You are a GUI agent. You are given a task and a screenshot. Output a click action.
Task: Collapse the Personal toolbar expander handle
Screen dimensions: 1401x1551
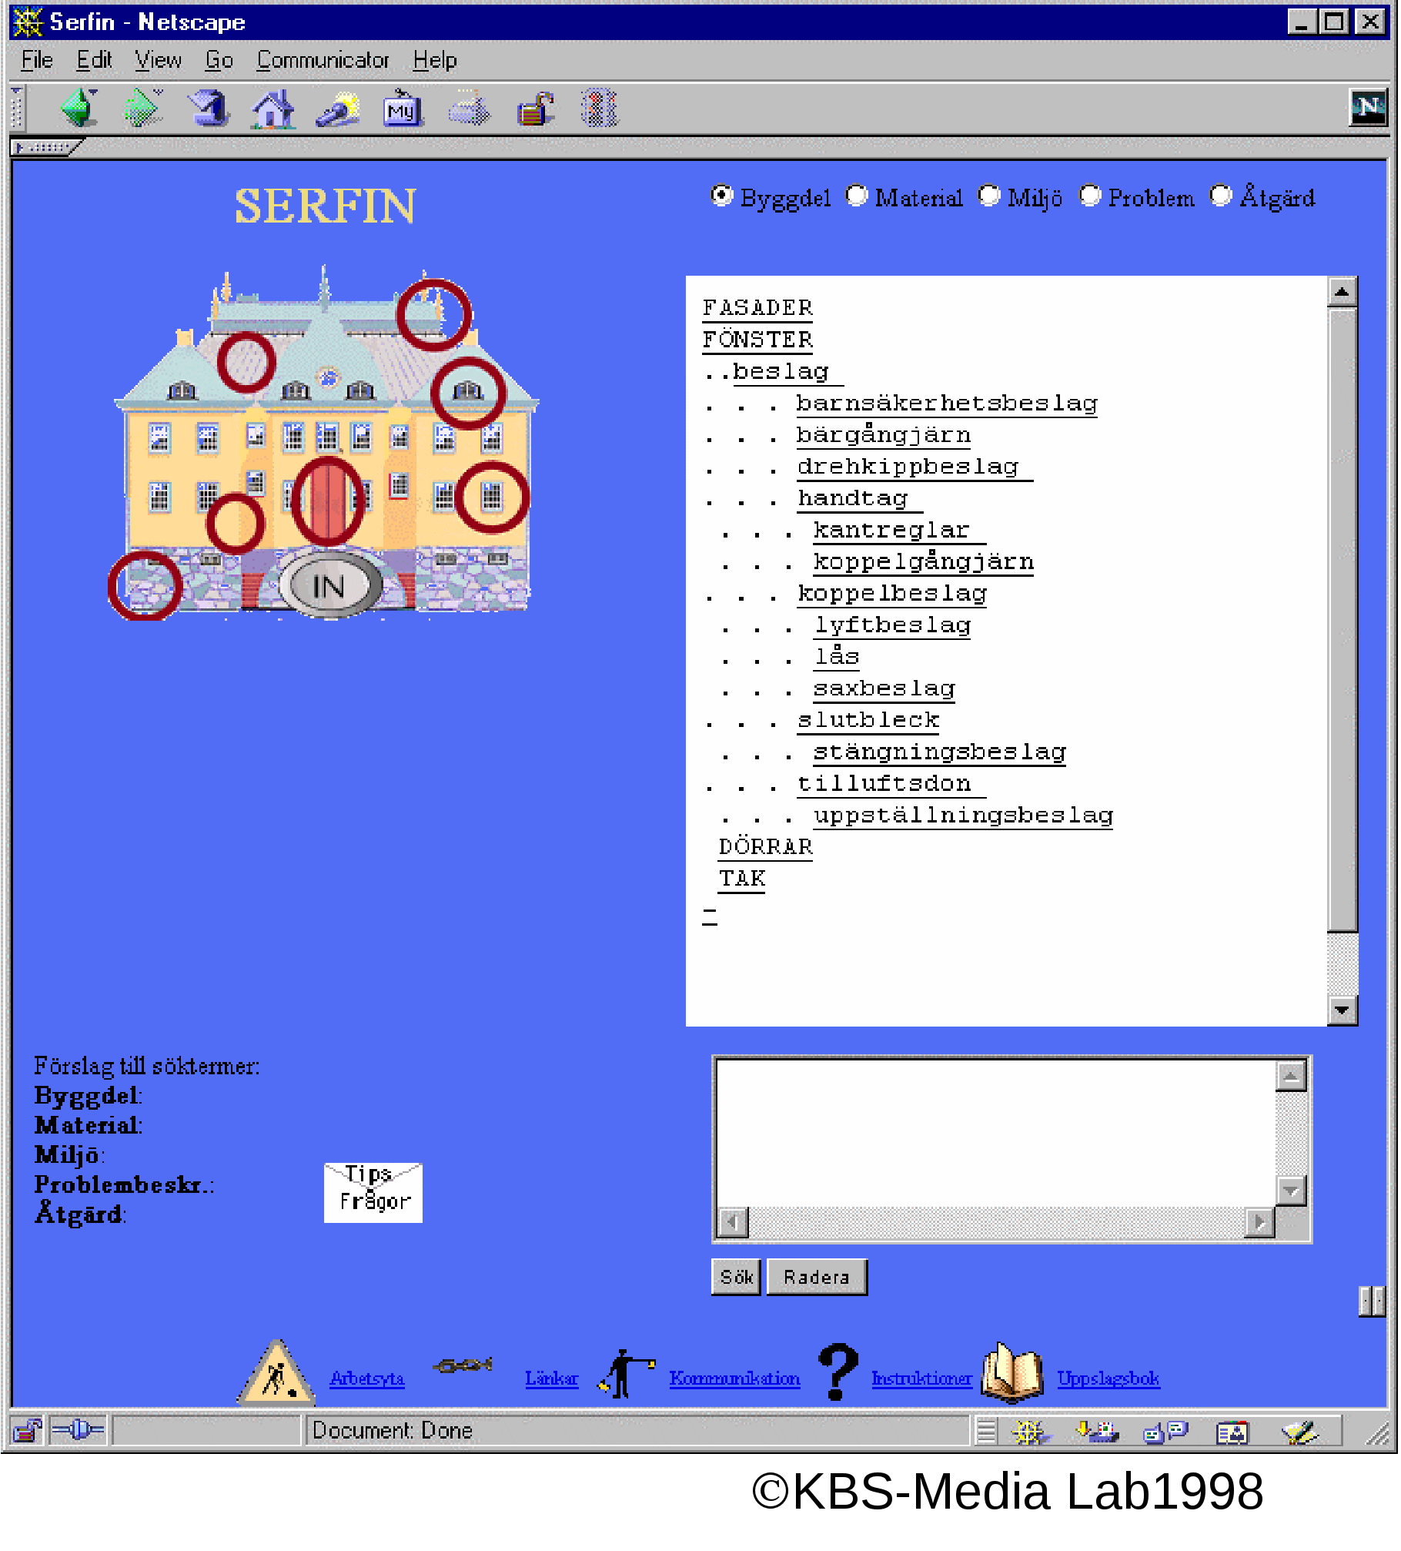click(x=46, y=146)
